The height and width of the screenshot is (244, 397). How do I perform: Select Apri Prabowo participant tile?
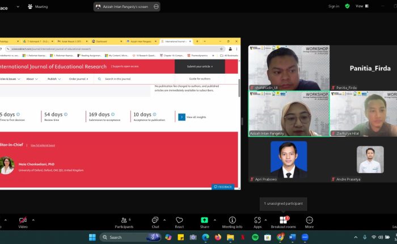pos(289,161)
